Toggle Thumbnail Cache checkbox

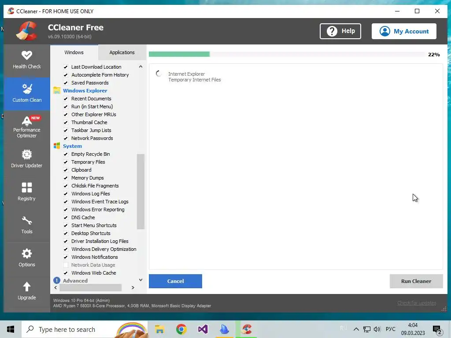tap(66, 122)
